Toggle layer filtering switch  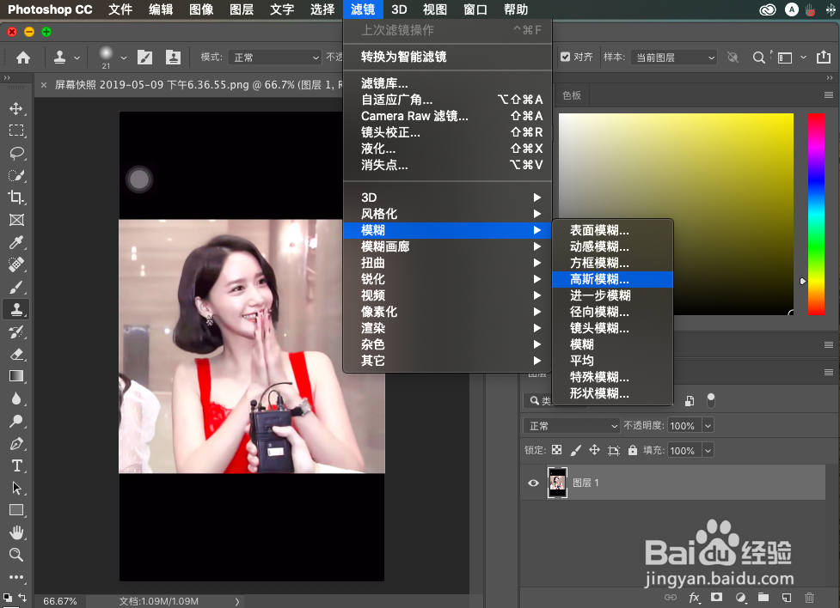711,400
